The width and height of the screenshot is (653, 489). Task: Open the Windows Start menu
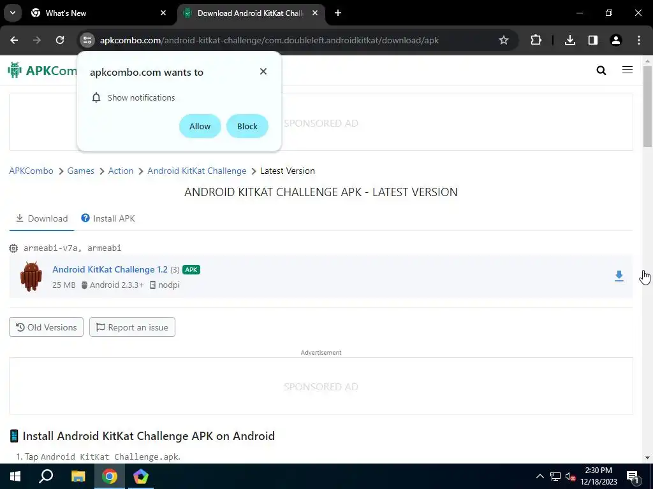[15, 476]
